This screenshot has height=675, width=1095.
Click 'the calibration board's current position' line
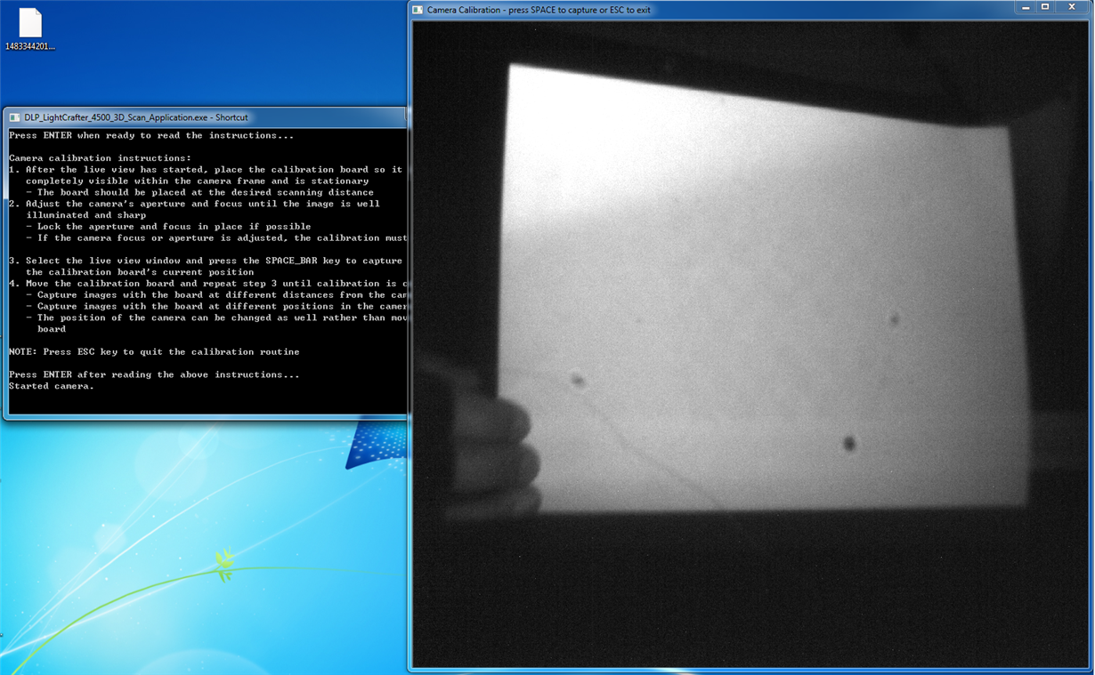[x=140, y=272]
